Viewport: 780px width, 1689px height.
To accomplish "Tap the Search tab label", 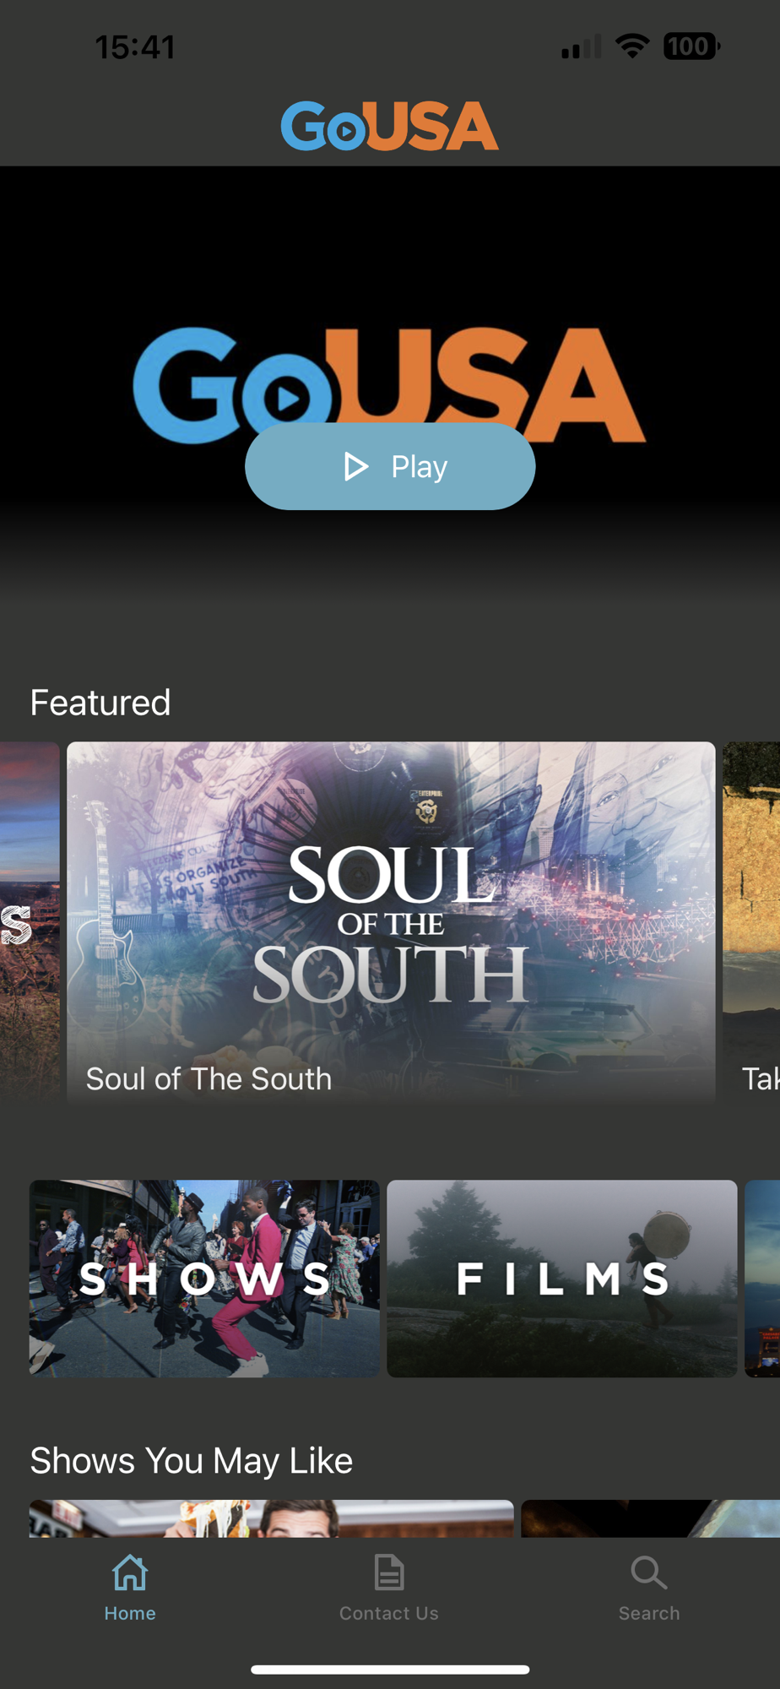I will click(x=648, y=1613).
